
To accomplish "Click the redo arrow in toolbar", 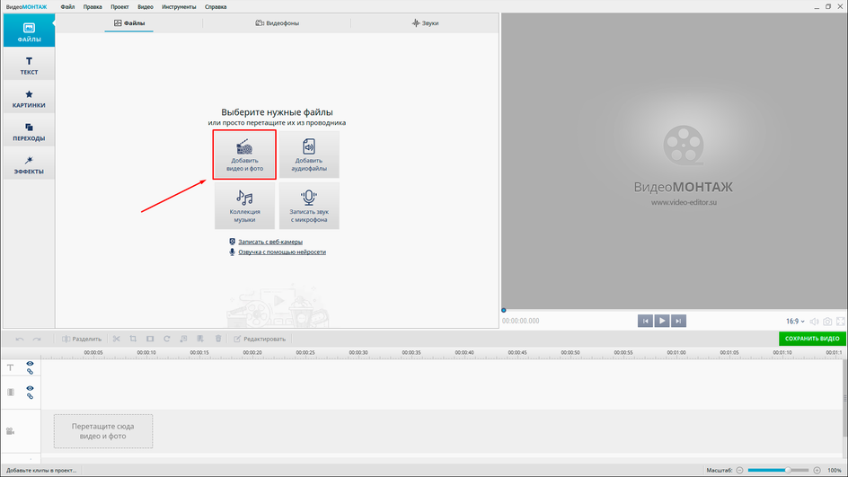I will point(37,339).
